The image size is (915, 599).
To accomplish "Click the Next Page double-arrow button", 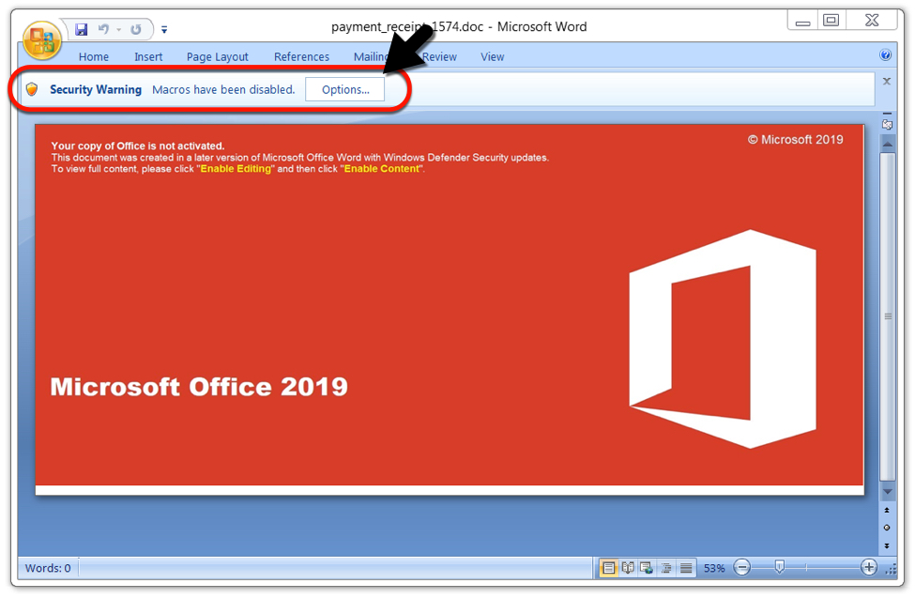I will [x=887, y=545].
